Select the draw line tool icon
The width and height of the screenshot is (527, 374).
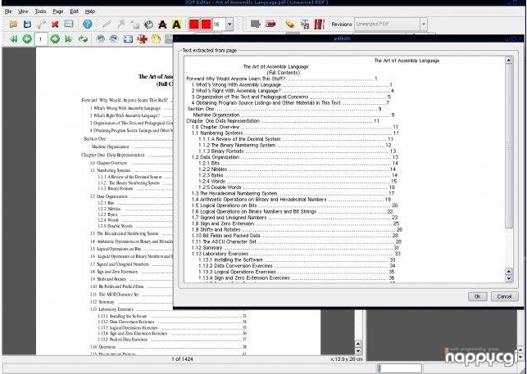(x=107, y=25)
